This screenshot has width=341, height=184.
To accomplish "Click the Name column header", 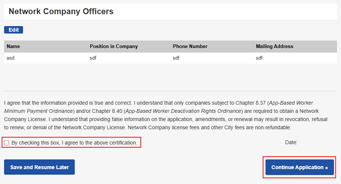I will pos(13,47).
